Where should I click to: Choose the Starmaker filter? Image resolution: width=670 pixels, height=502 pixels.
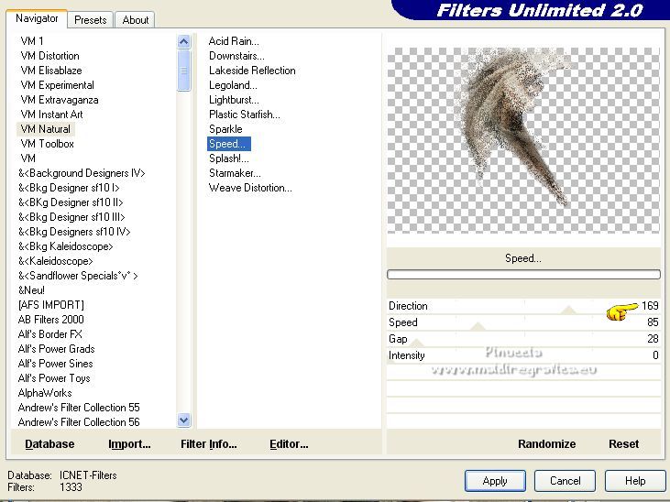[x=235, y=173]
